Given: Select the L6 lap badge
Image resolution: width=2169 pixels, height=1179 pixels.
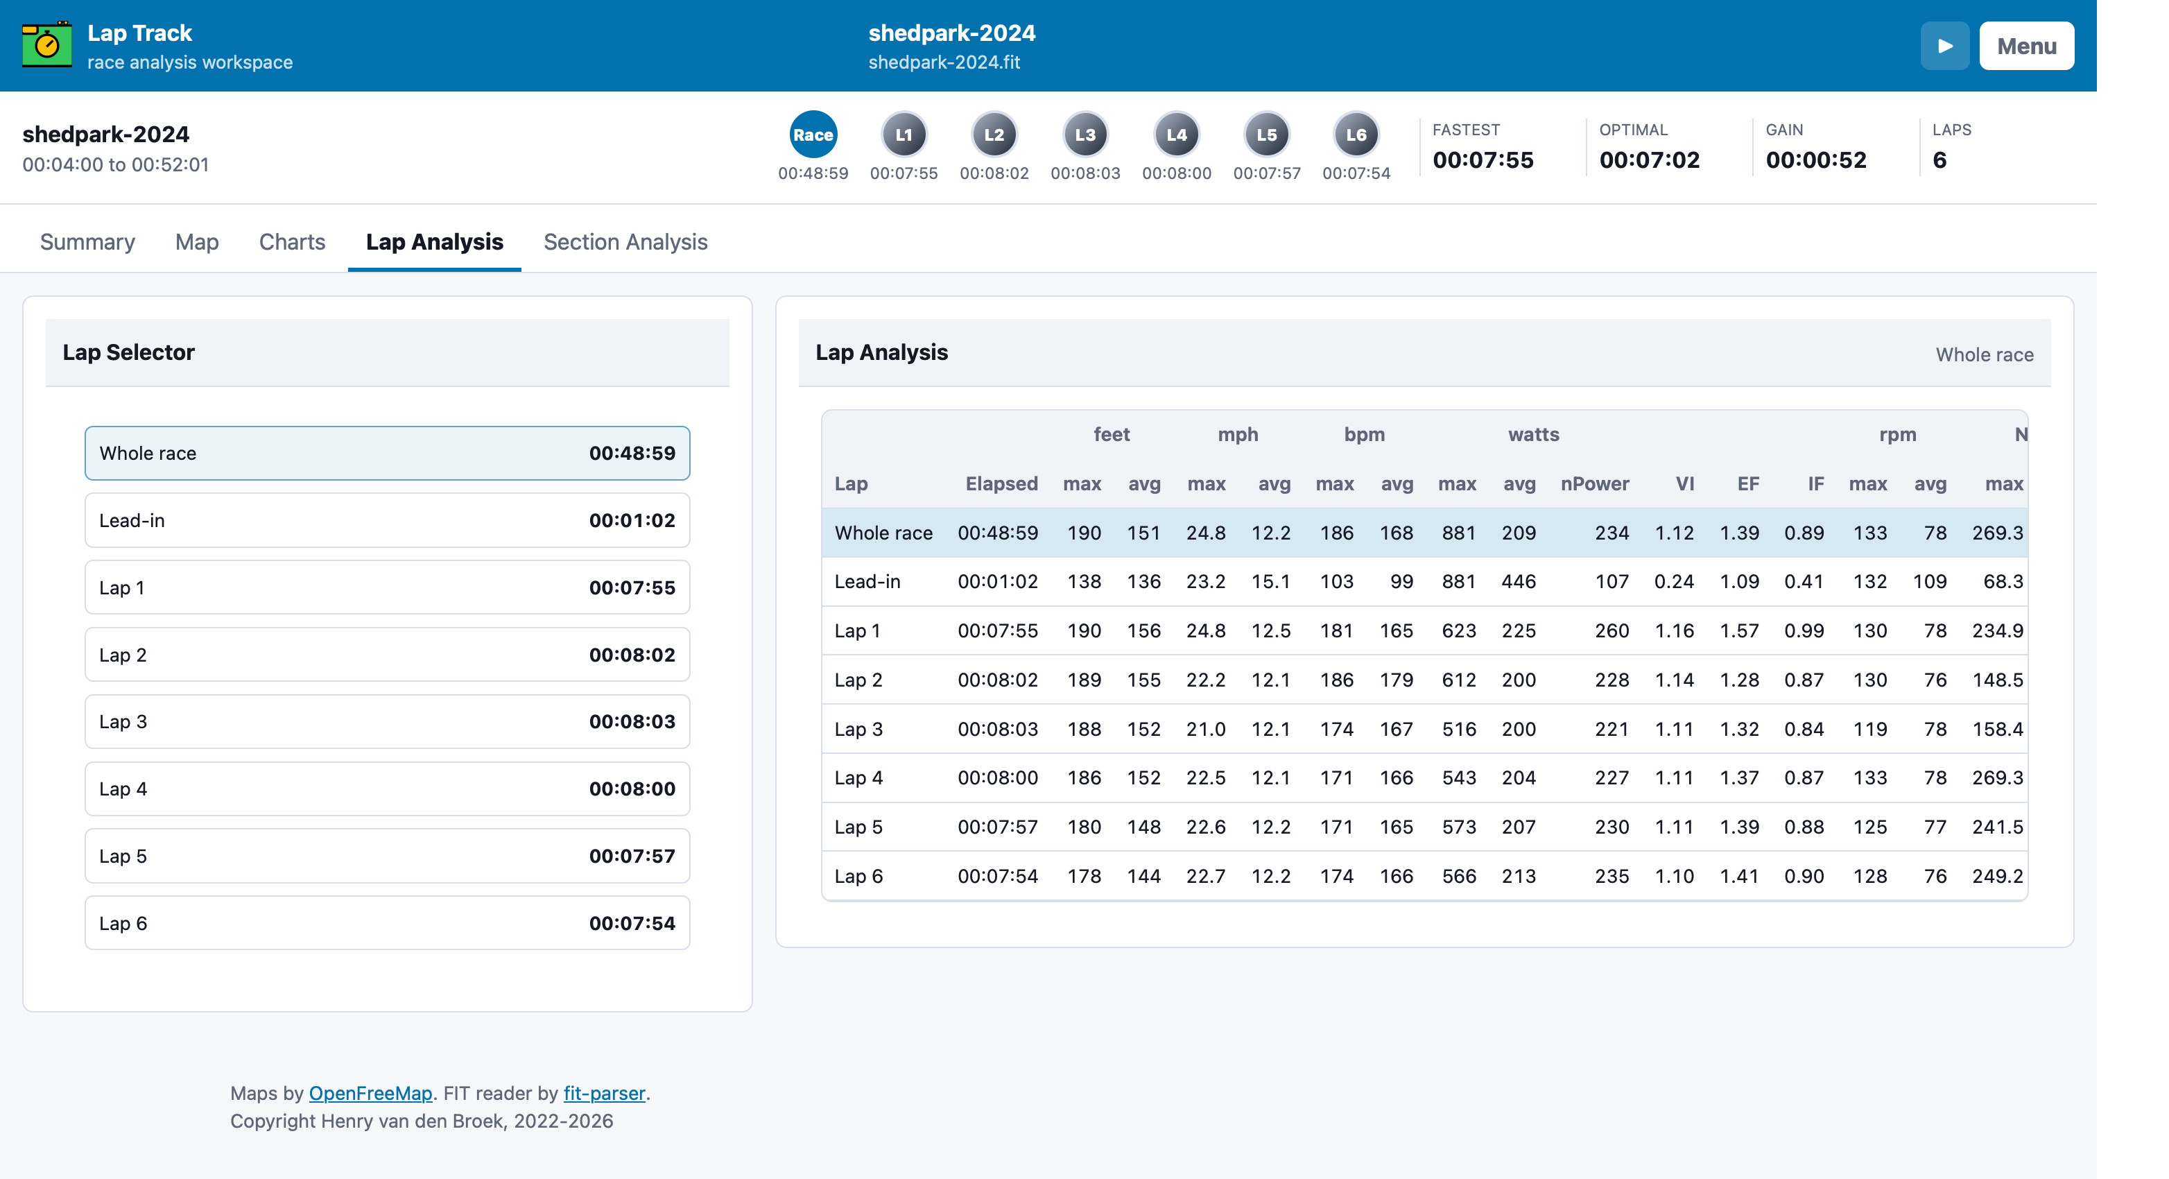Looking at the screenshot, I should (1356, 135).
